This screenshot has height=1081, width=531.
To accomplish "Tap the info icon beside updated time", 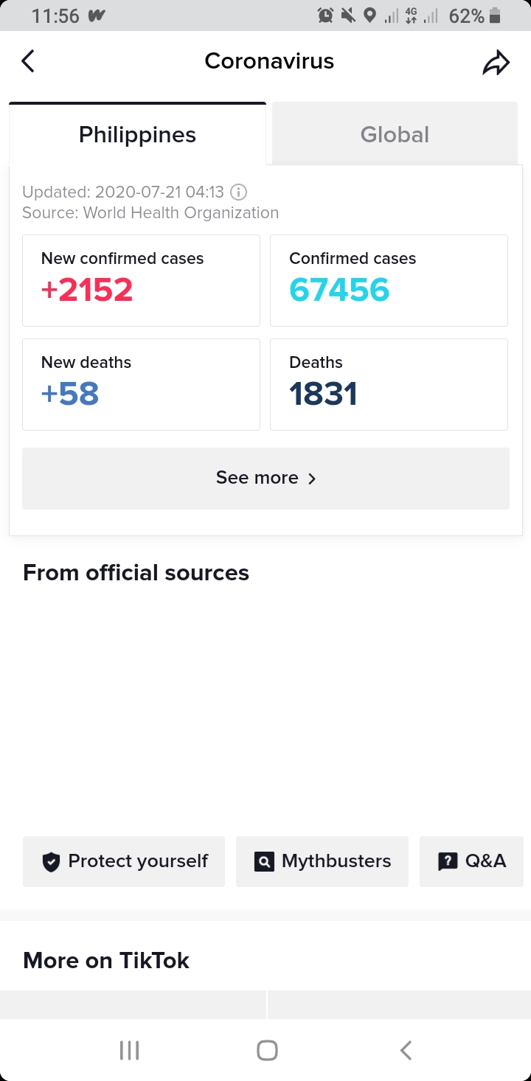I will (238, 192).
